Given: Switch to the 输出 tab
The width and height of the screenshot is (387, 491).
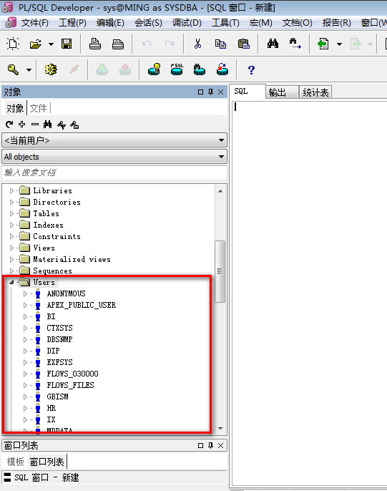Looking at the screenshot, I should tap(281, 92).
